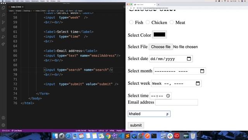Open Terminal from the Dock
Image resolution: width=248 pixels, height=140 pixels.
pyautogui.click(x=154, y=136)
